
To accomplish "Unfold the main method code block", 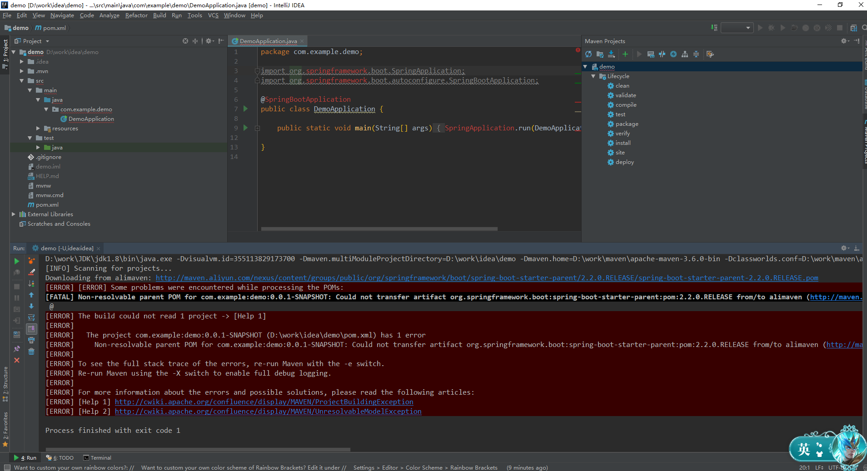I will 257,129.
